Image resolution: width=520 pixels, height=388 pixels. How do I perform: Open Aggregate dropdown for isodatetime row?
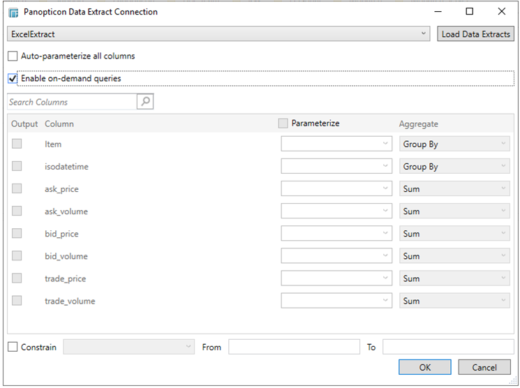point(454,167)
